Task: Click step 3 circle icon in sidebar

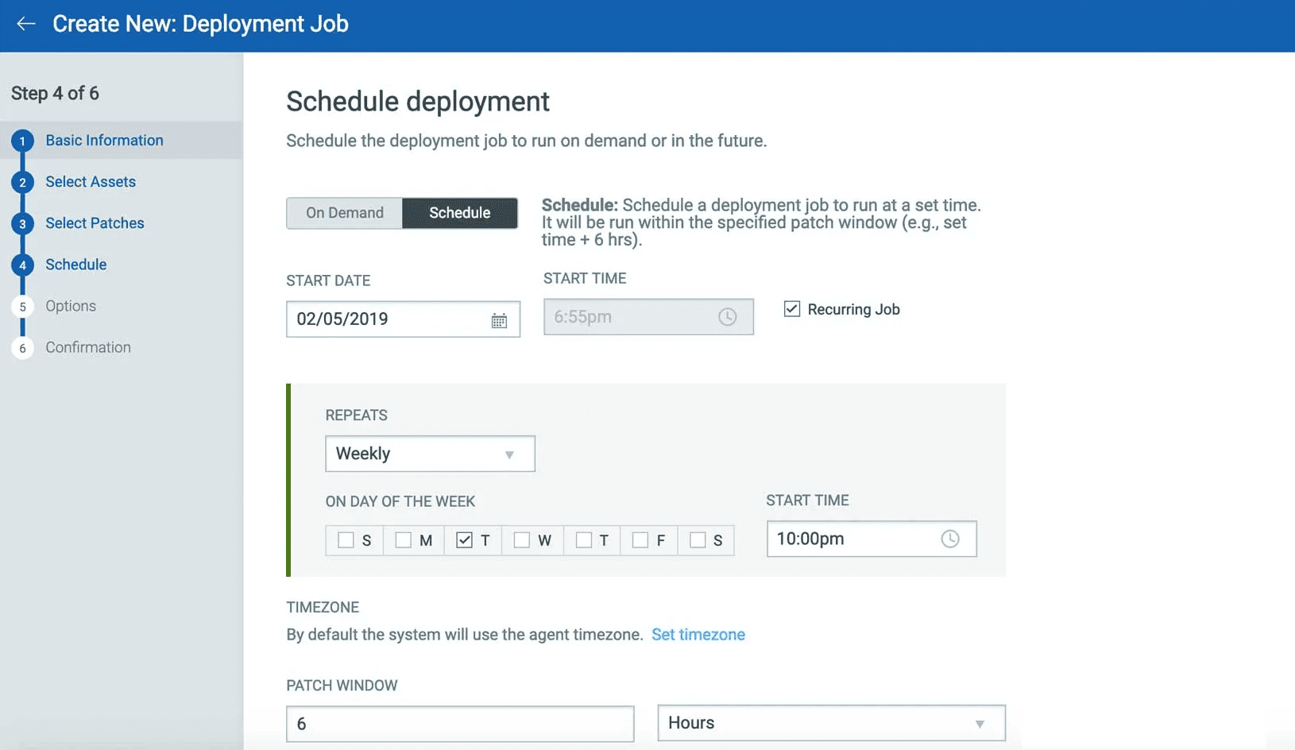Action: click(22, 224)
